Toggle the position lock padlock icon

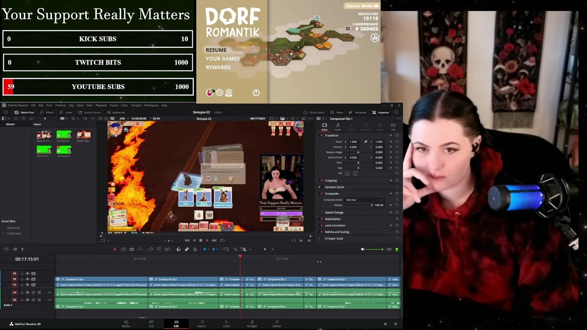coord(195,249)
